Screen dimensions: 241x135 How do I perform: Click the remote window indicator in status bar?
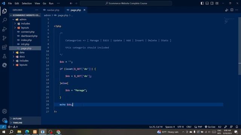click(x=3, y=127)
